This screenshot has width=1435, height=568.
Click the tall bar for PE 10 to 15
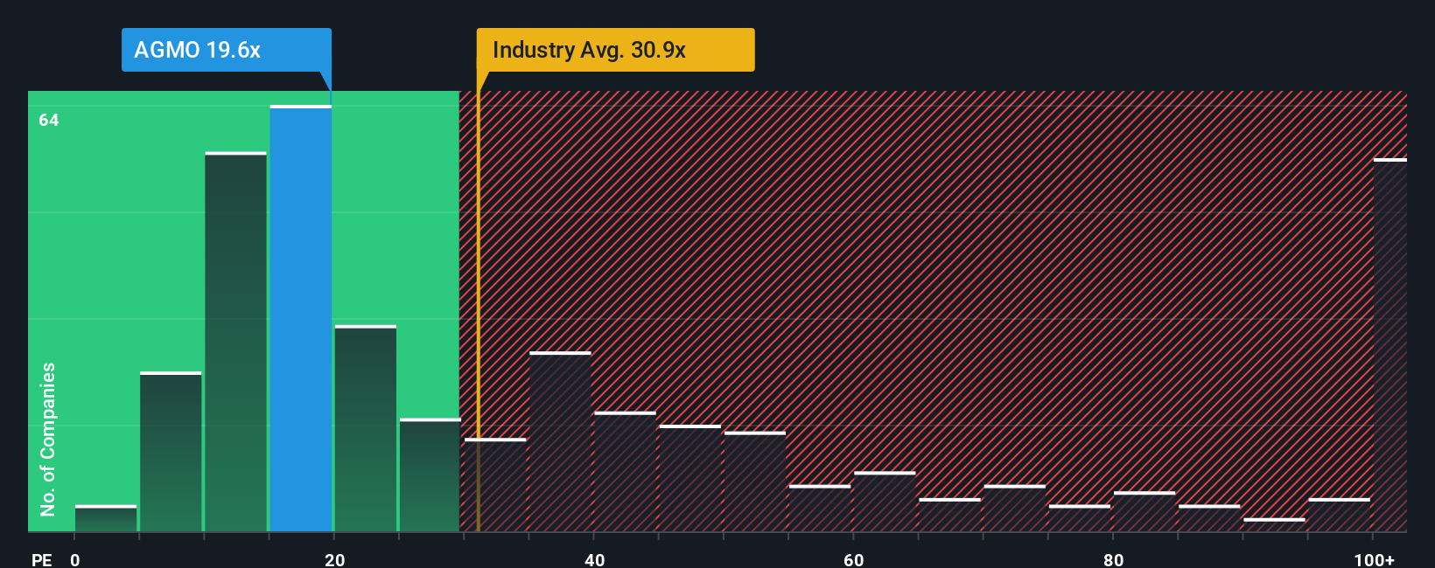236,342
